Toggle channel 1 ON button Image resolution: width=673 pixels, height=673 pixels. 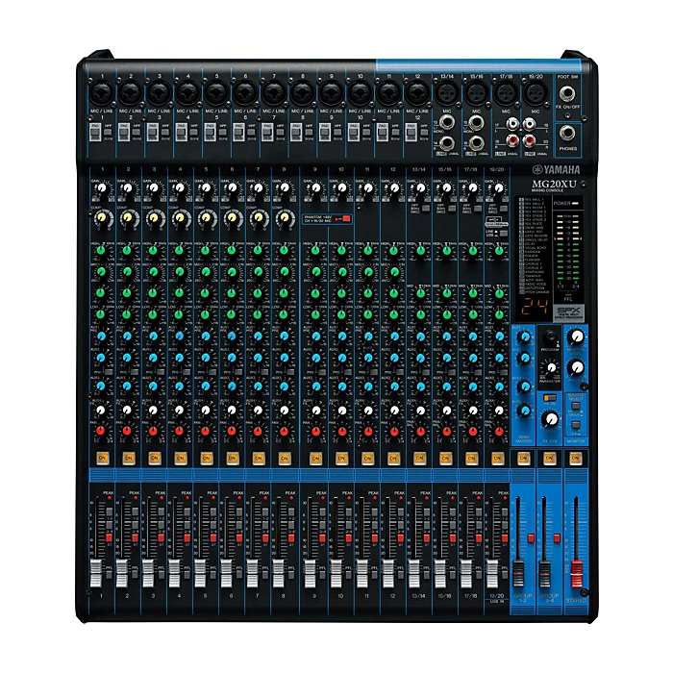(x=102, y=458)
